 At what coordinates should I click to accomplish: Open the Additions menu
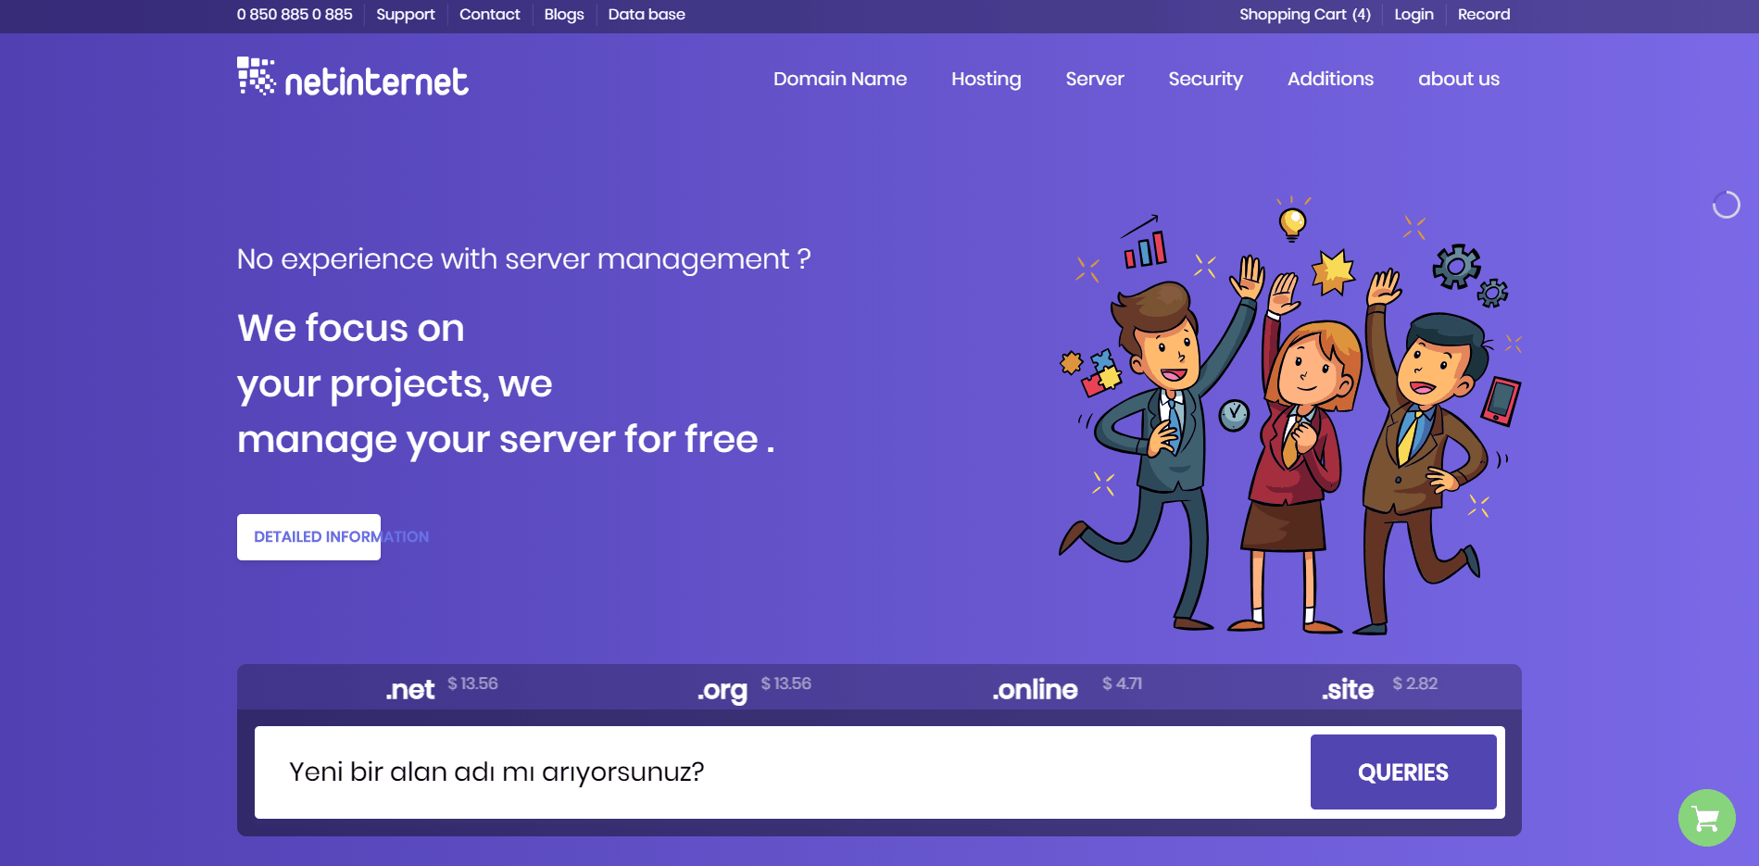[x=1329, y=79]
